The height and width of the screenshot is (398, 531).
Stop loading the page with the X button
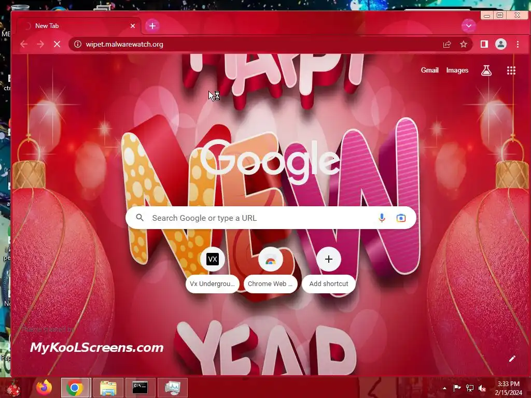[x=57, y=44]
